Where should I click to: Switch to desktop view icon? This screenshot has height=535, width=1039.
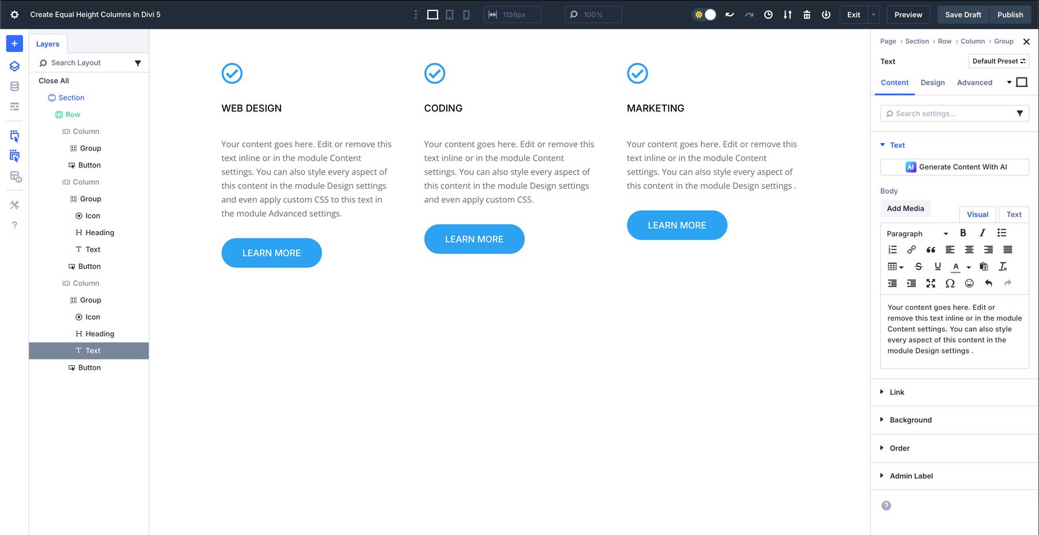click(x=432, y=14)
